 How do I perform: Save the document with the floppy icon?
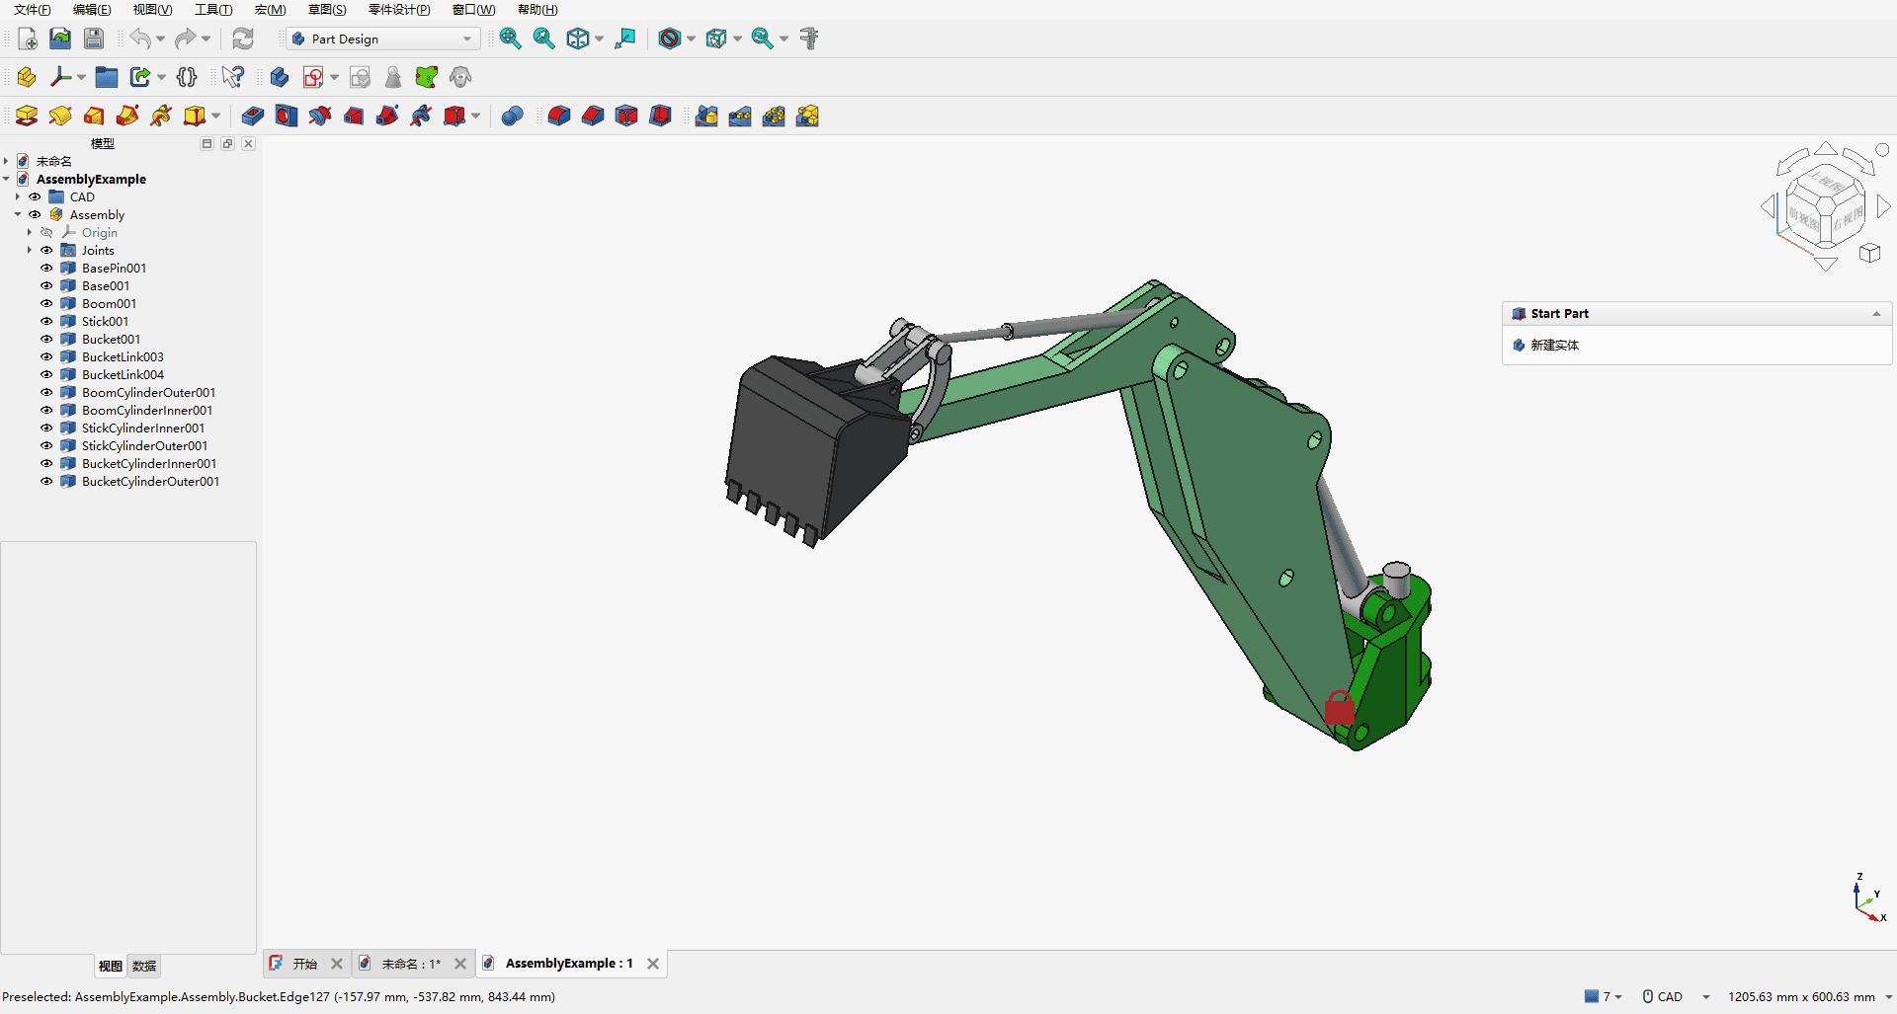94,39
